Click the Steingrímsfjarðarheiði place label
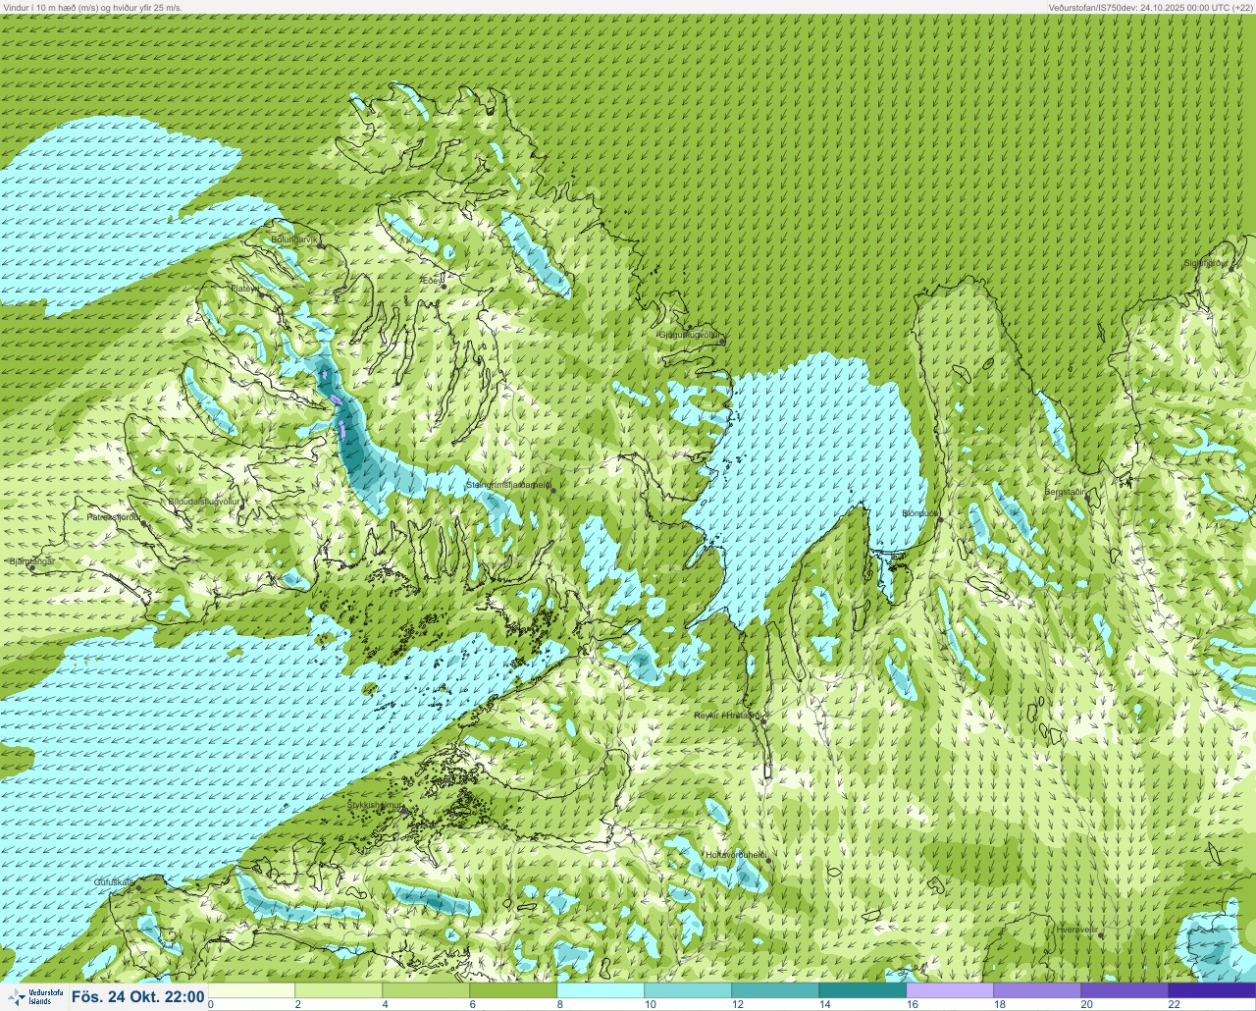The height and width of the screenshot is (1011, 1256). [507, 484]
